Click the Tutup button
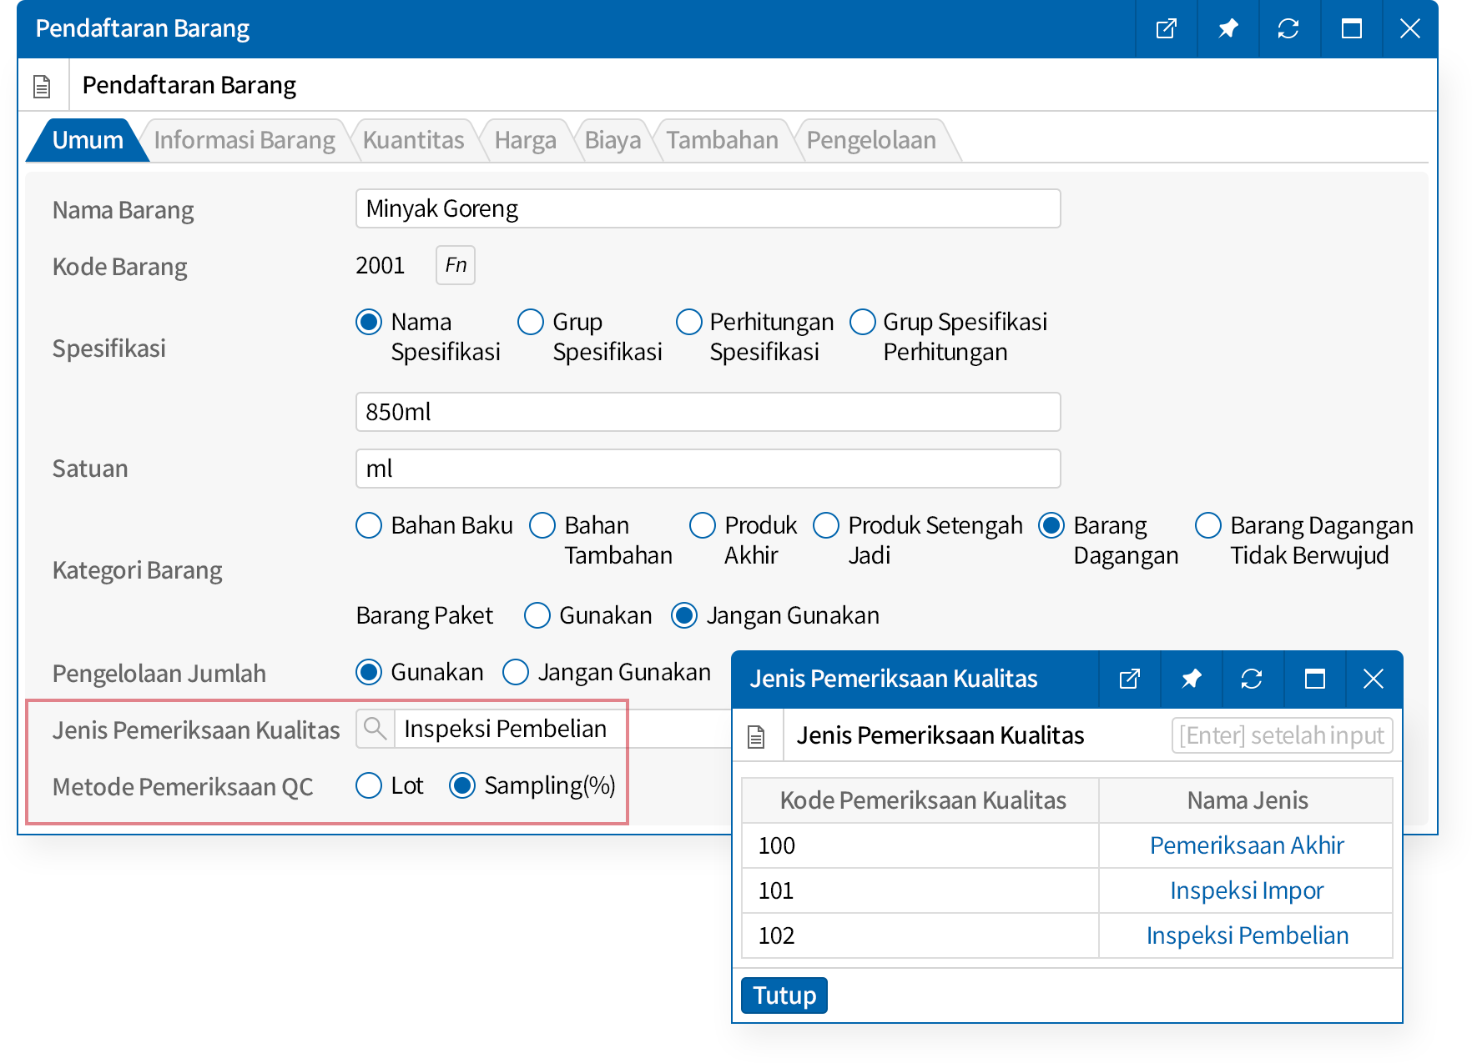Image resolution: width=1472 pixels, height=1063 pixels. pos(784,995)
